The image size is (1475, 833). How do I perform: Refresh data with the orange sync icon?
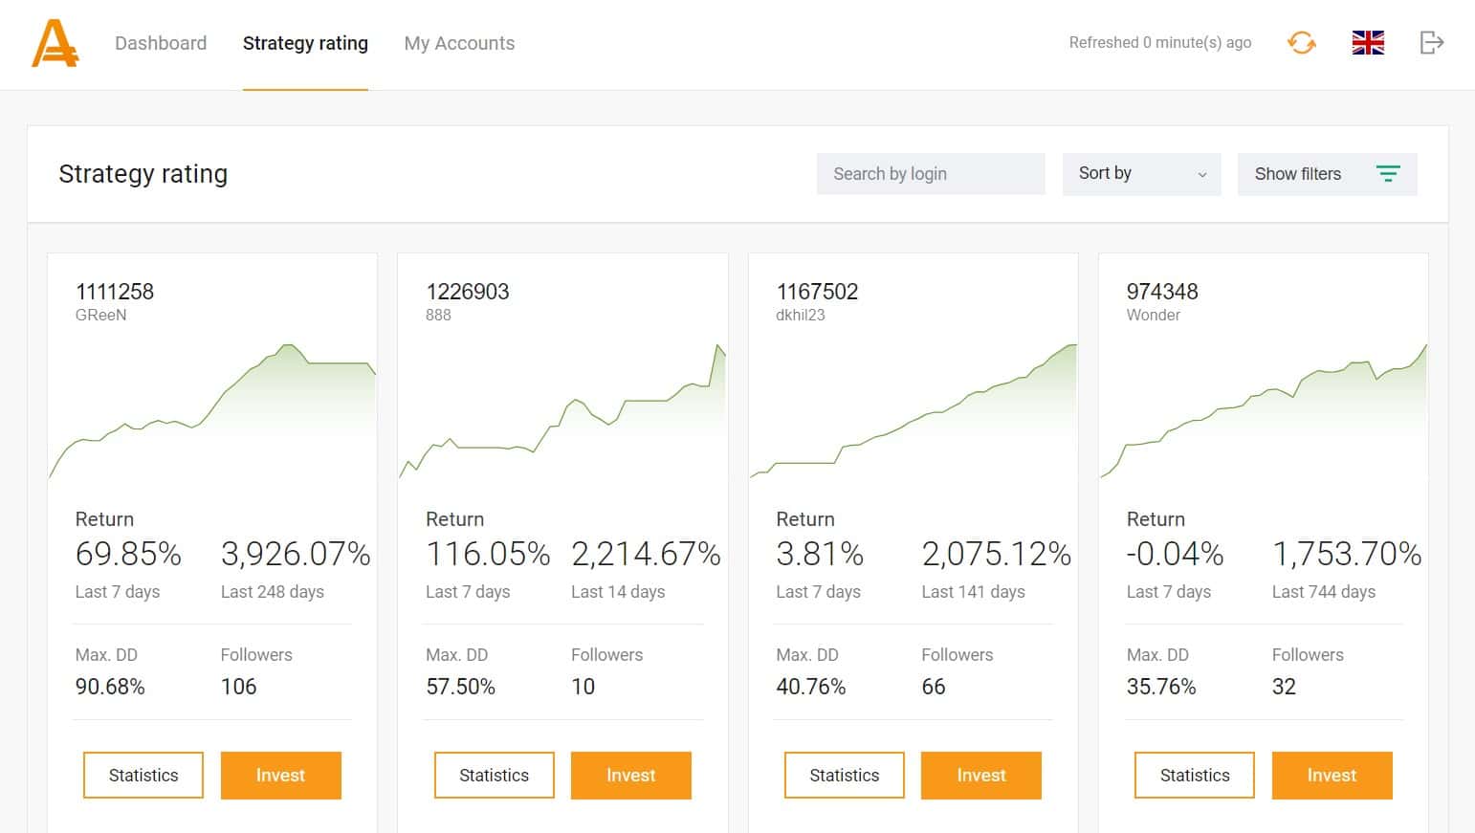(1301, 42)
